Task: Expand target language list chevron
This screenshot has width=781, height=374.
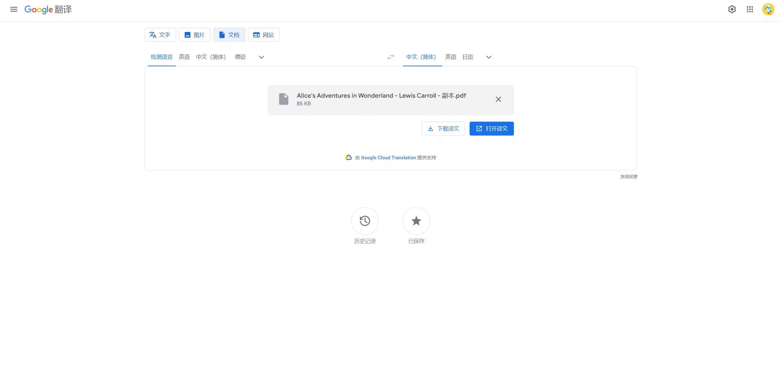Action: (488, 57)
